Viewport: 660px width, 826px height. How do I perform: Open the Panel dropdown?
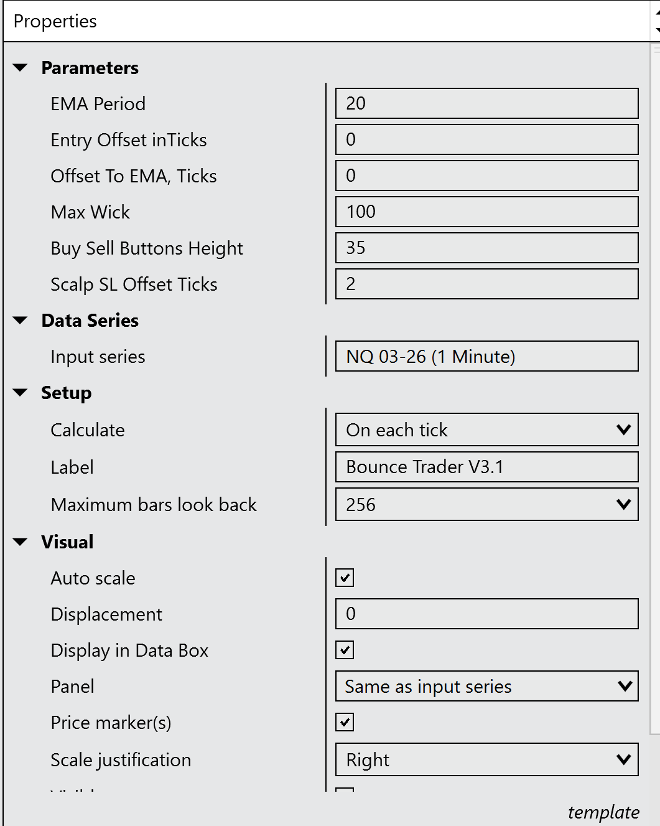click(x=486, y=686)
